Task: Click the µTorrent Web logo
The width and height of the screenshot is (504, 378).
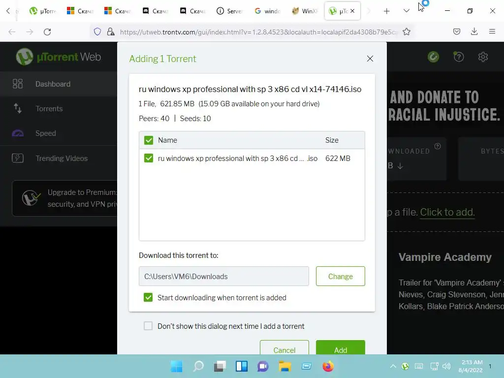Action: (59, 57)
